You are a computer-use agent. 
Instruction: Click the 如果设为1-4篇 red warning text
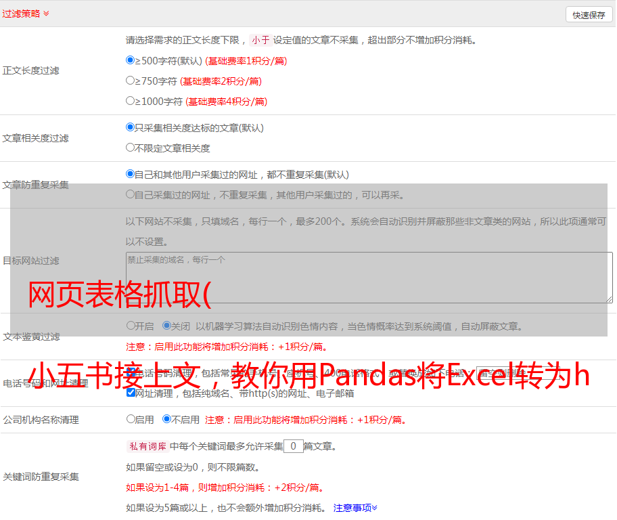coord(225,487)
